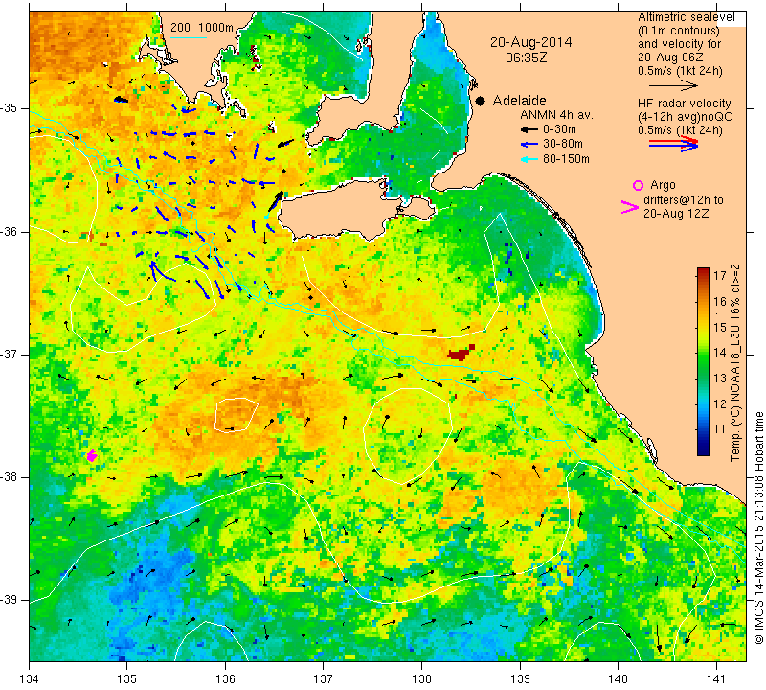
Task: Select the '-37' latitude axis label
Action: 10,354
